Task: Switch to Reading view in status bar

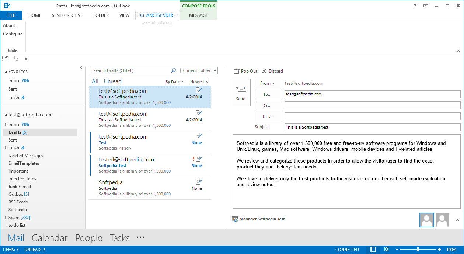Action: pos(387,250)
